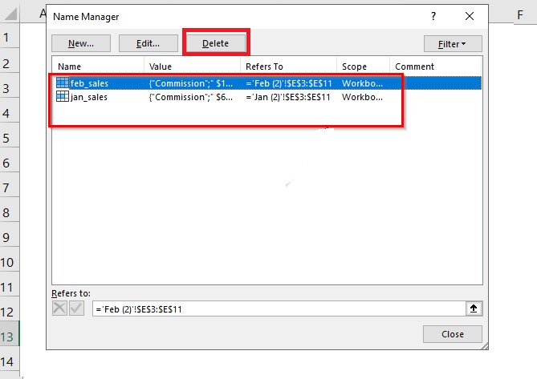Open the Filter dropdown
537x379 pixels.
(453, 44)
